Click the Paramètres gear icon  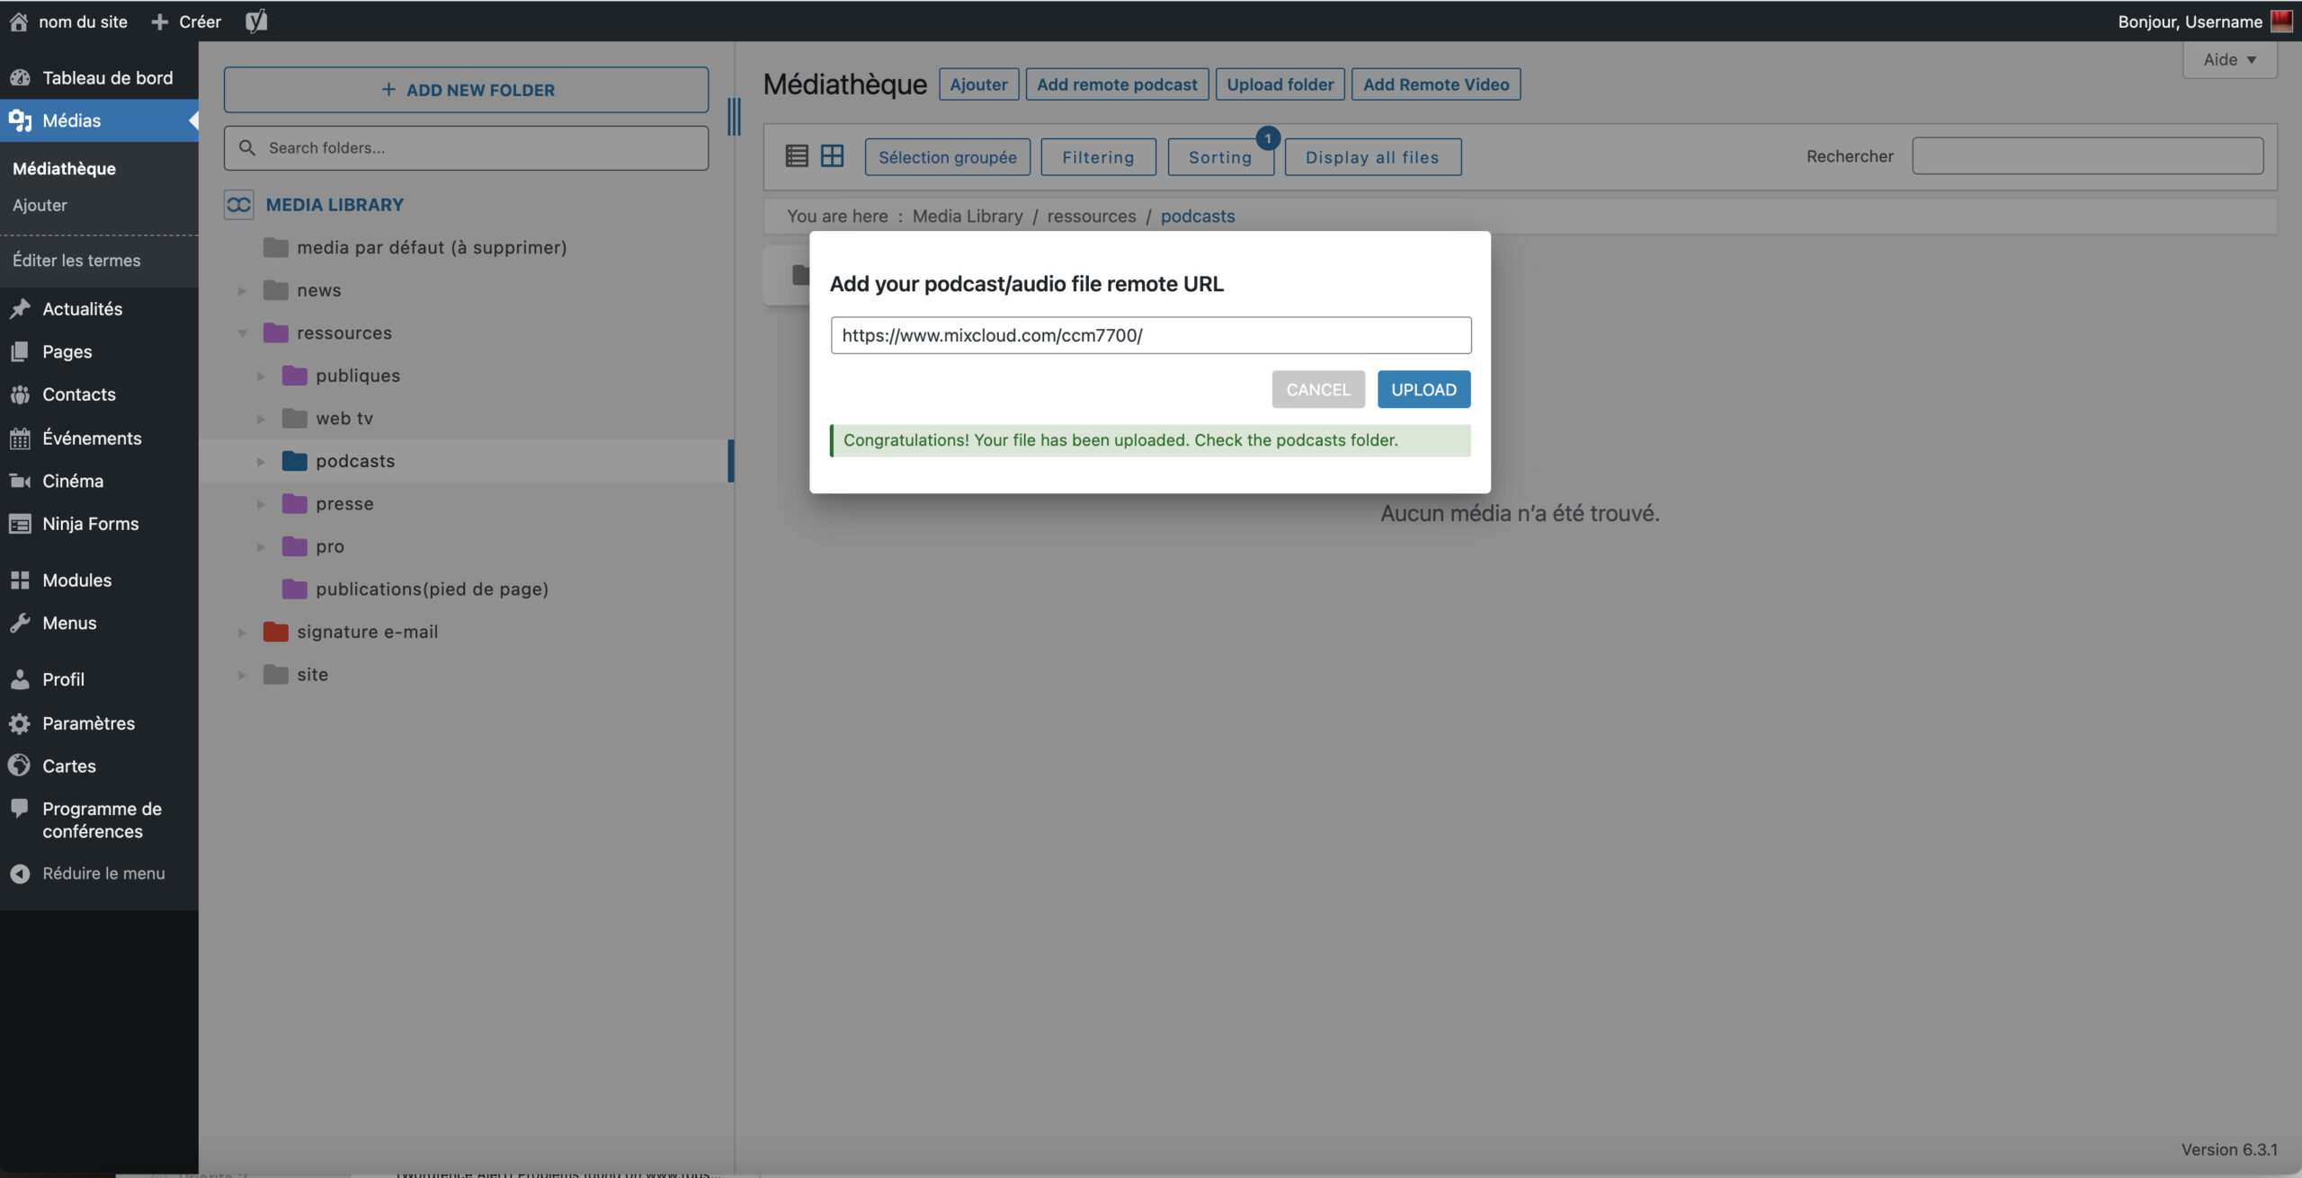tap(20, 723)
